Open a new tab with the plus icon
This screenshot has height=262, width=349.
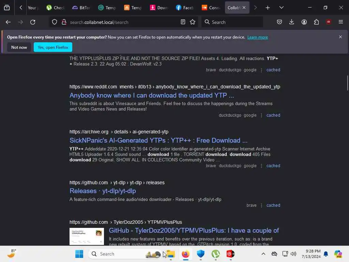point(268,8)
